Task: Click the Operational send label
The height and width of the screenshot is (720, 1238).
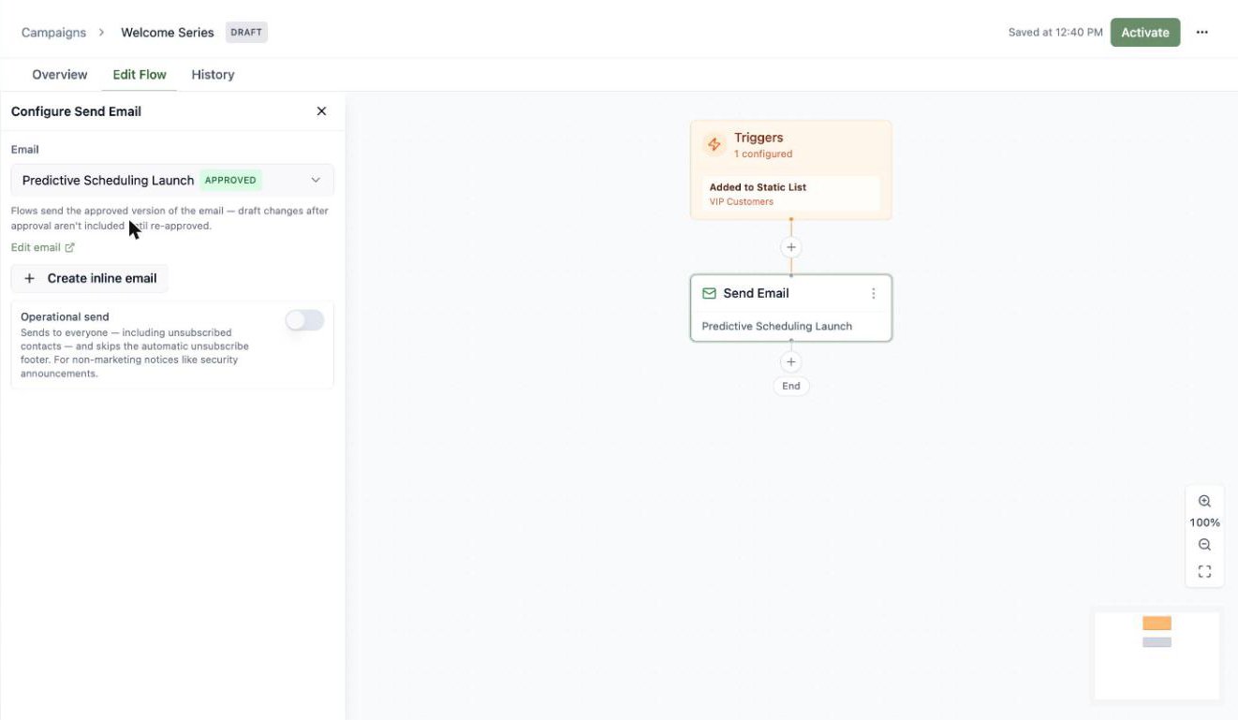Action: tap(65, 316)
